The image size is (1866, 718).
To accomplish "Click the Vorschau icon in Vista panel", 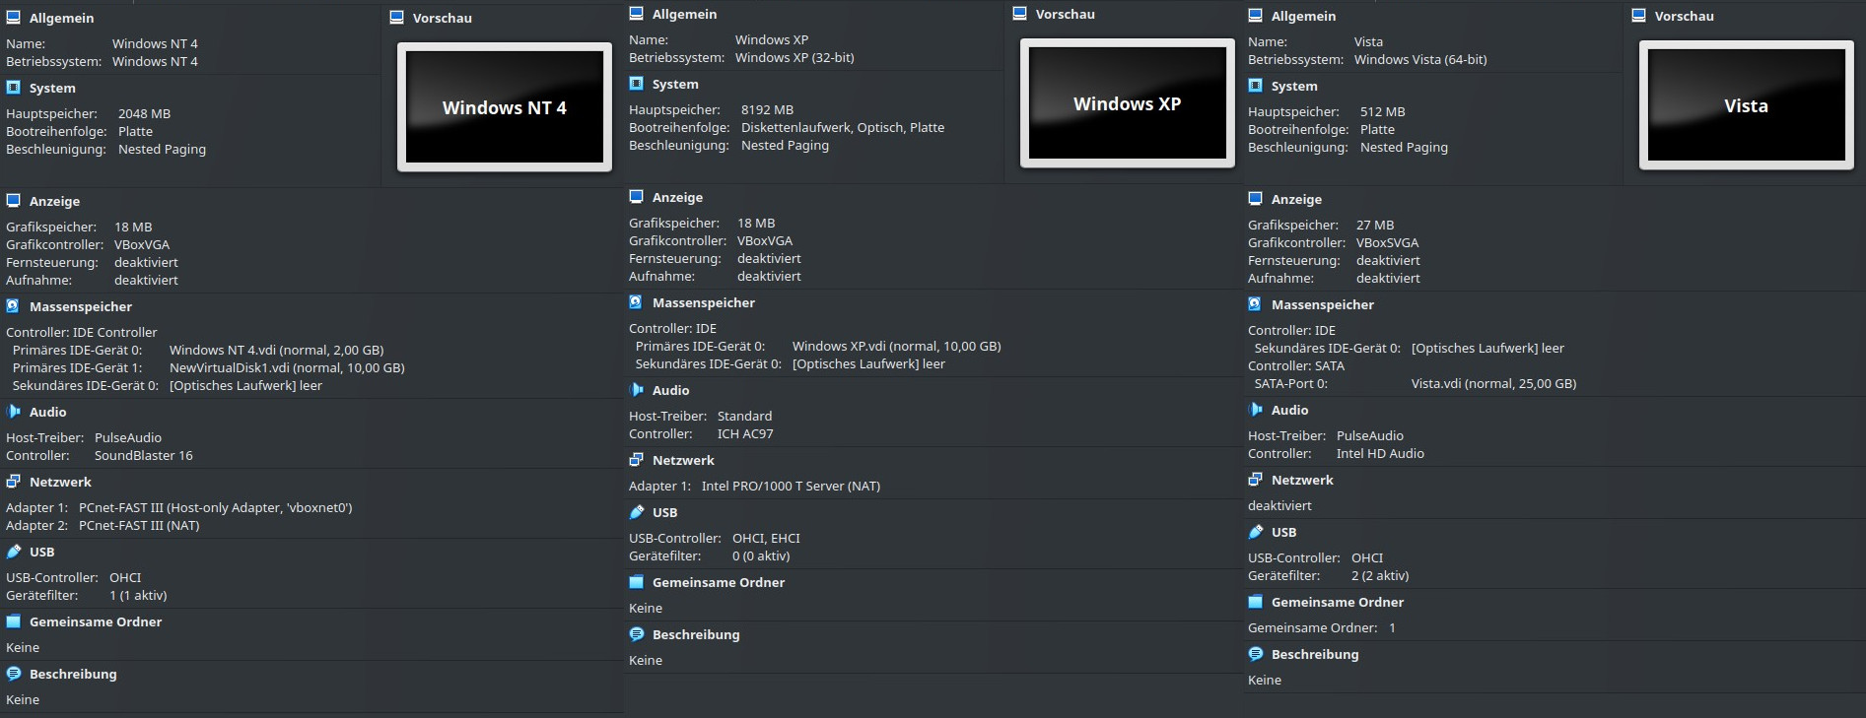I will click(x=1639, y=16).
